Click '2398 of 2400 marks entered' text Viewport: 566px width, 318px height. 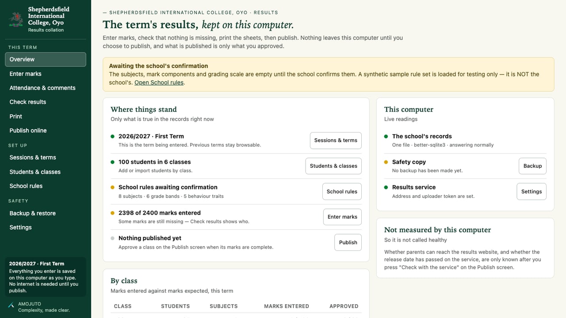coord(160,213)
